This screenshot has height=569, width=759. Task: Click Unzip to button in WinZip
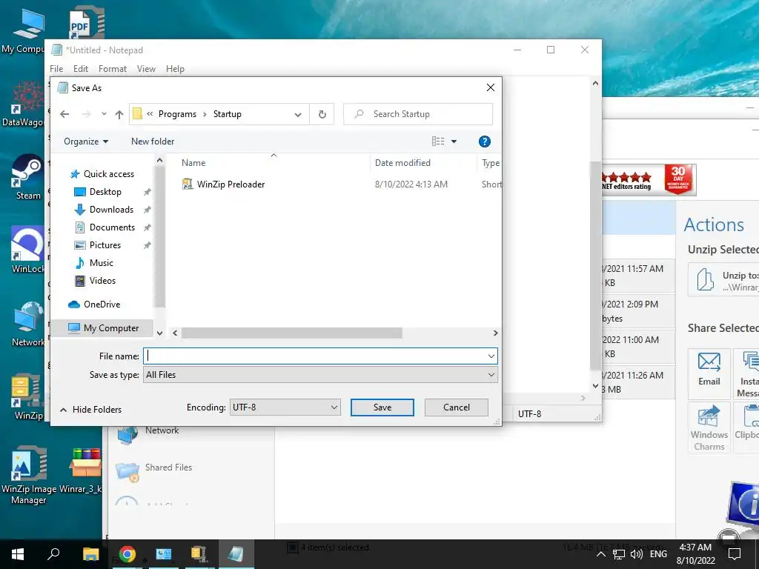click(x=723, y=279)
